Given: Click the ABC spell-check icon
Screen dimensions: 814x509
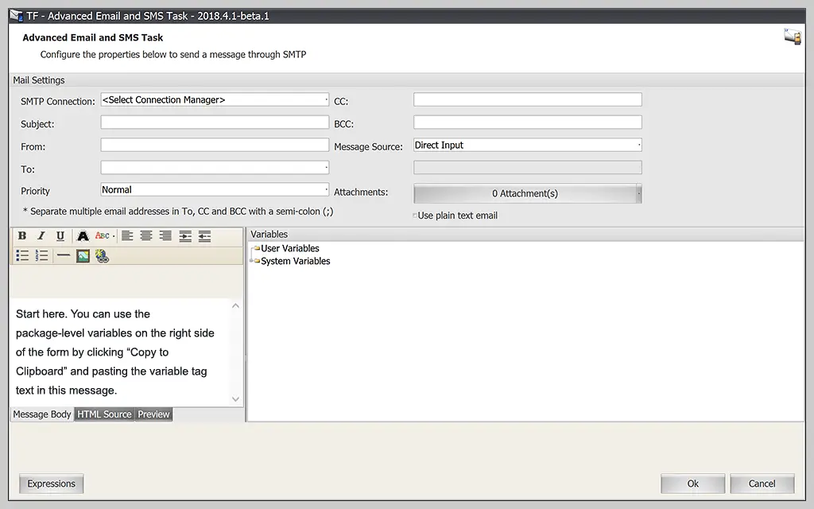Looking at the screenshot, I should (x=101, y=236).
